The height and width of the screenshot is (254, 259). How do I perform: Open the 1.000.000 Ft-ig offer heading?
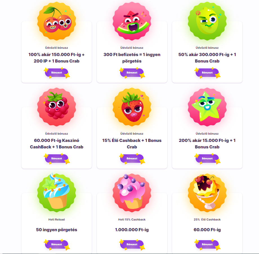point(132,230)
